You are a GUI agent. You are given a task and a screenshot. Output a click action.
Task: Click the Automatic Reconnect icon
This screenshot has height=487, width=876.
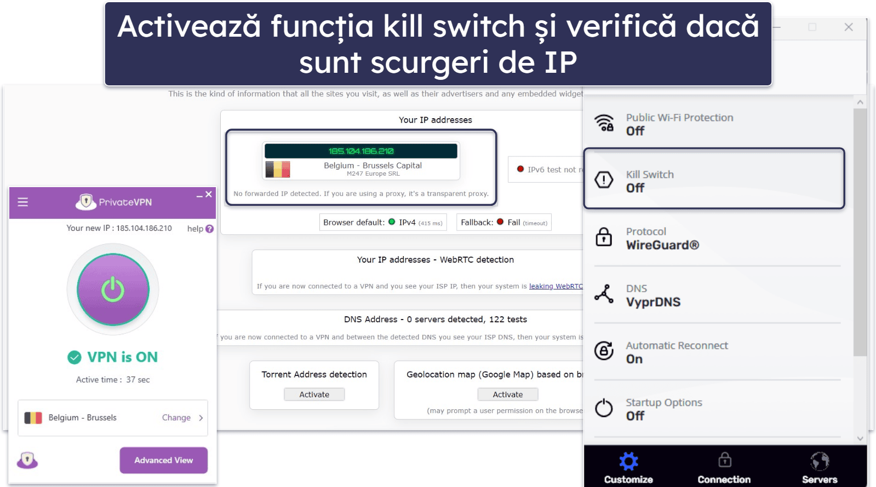pyautogui.click(x=604, y=351)
